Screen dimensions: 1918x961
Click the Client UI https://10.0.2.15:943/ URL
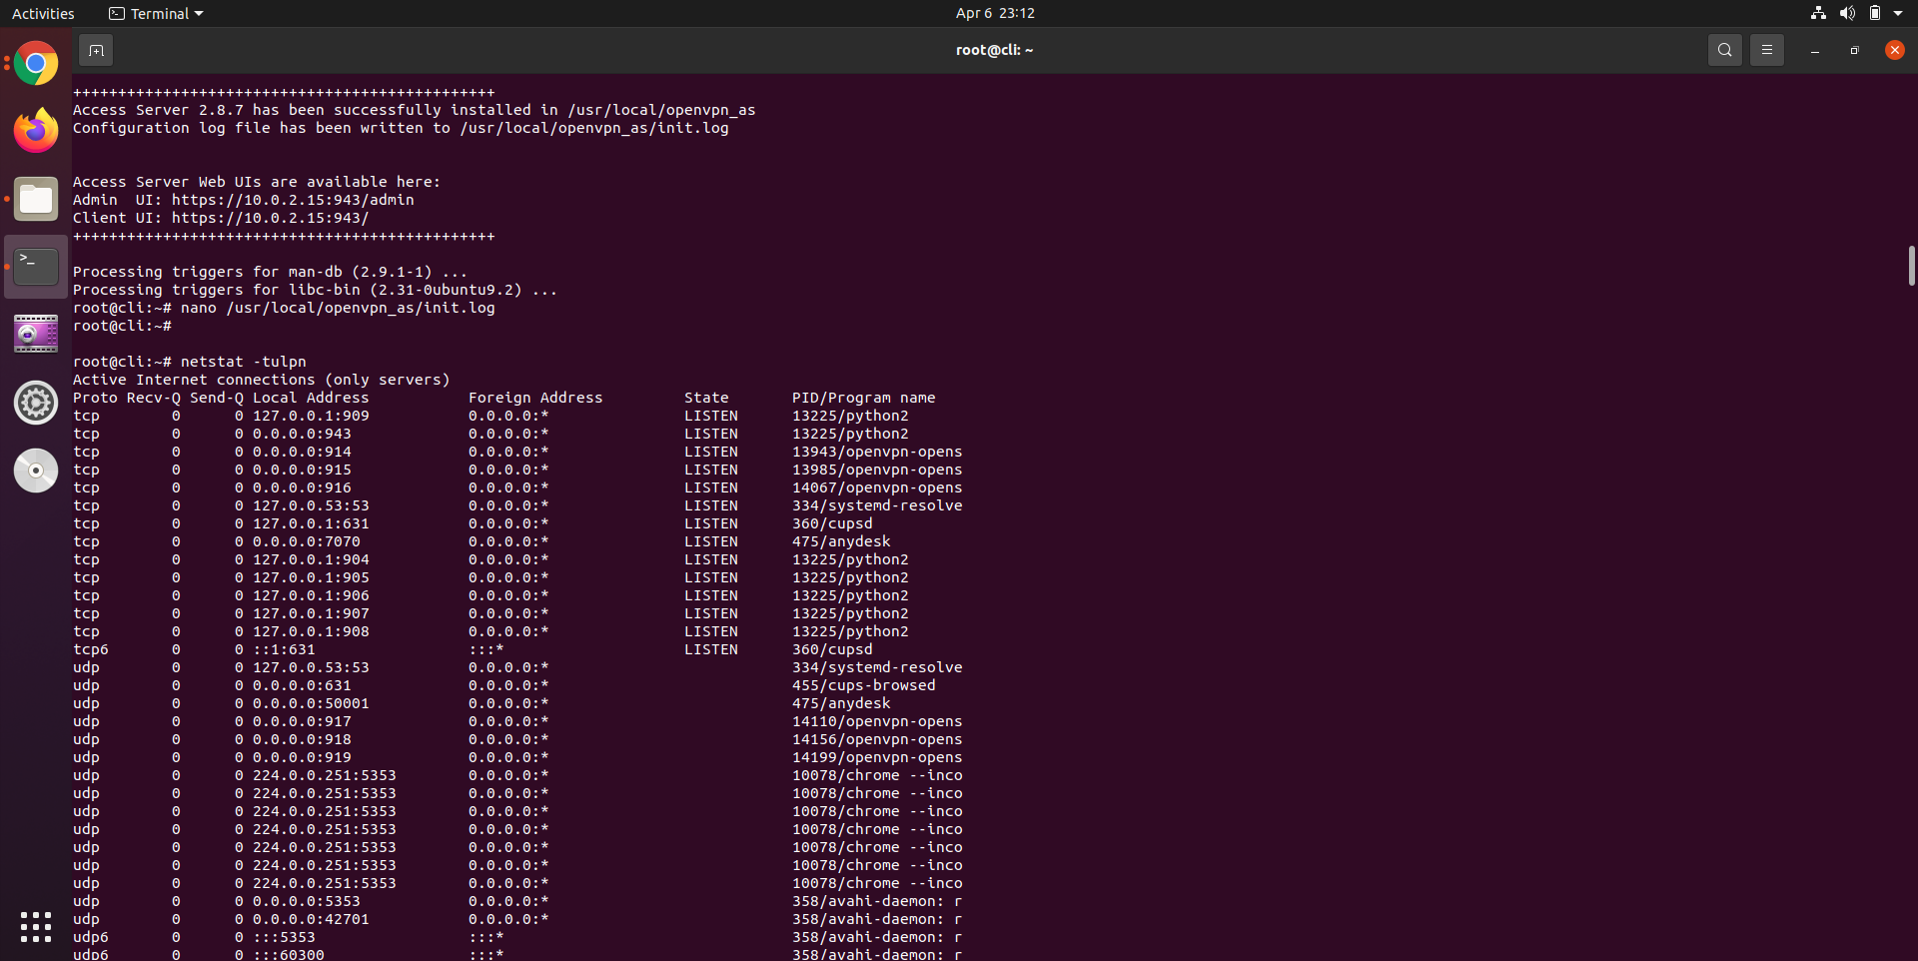pos(270,218)
